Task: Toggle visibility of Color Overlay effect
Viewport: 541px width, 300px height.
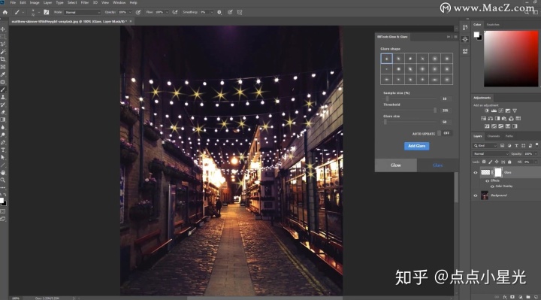Action: (492, 186)
